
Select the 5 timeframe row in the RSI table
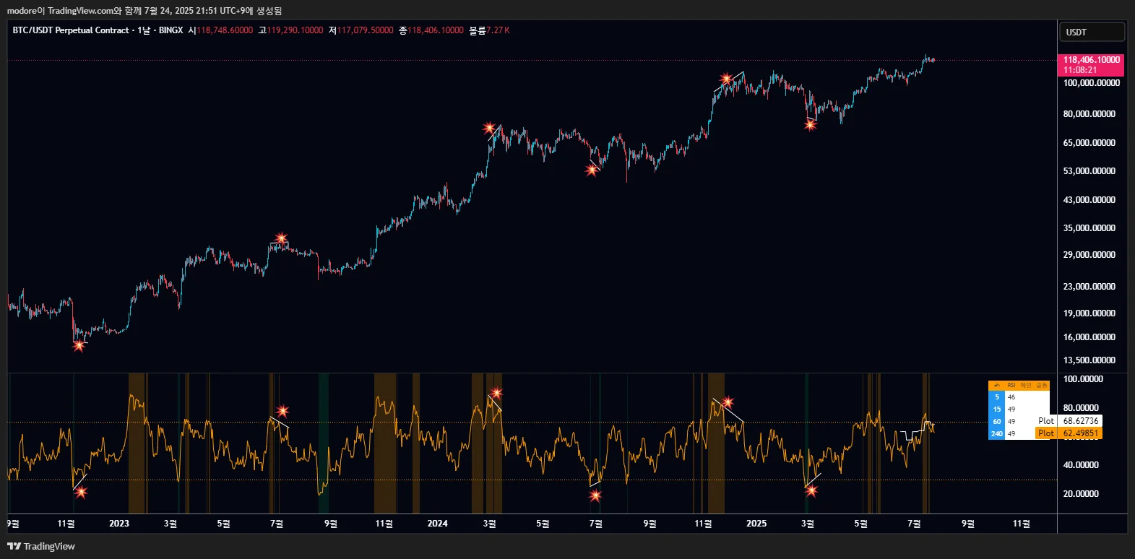pyautogui.click(x=1019, y=397)
